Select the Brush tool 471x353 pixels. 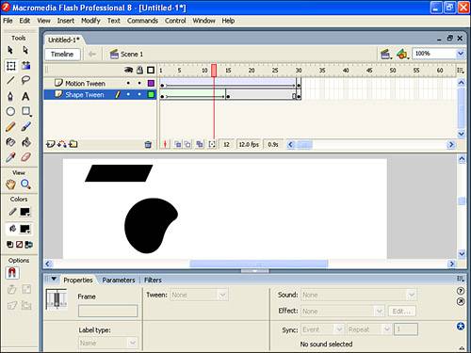[x=25, y=126]
